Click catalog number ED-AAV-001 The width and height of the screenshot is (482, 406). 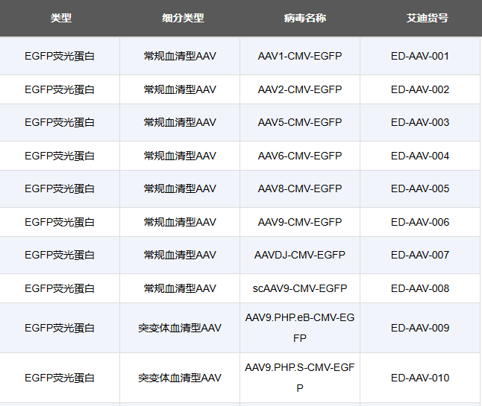420,56
